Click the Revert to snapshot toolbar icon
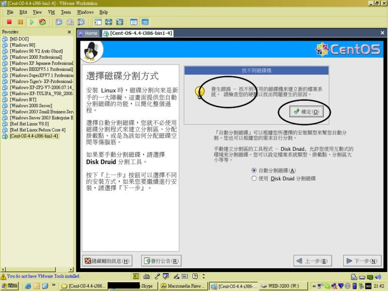This screenshot has height=291, width=388. click(70, 22)
